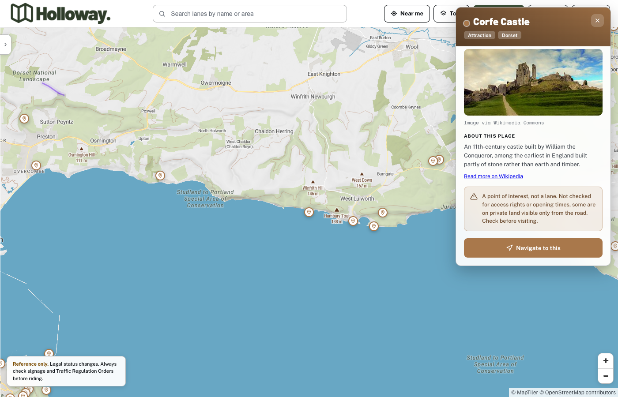Select the marker below Winfrith Hill
This screenshot has width=618, height=397.
[x=309, y=212]
